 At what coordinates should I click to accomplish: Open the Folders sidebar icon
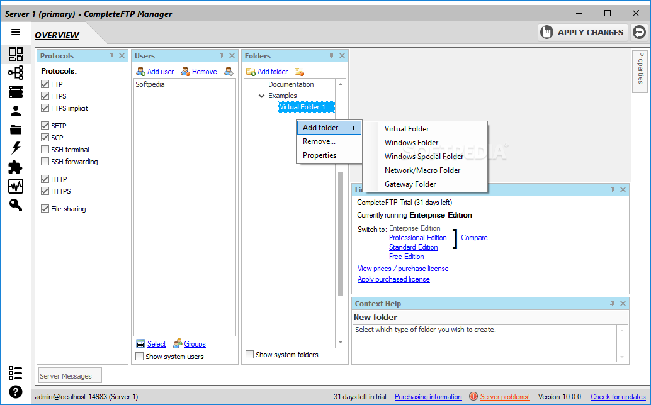16,130
